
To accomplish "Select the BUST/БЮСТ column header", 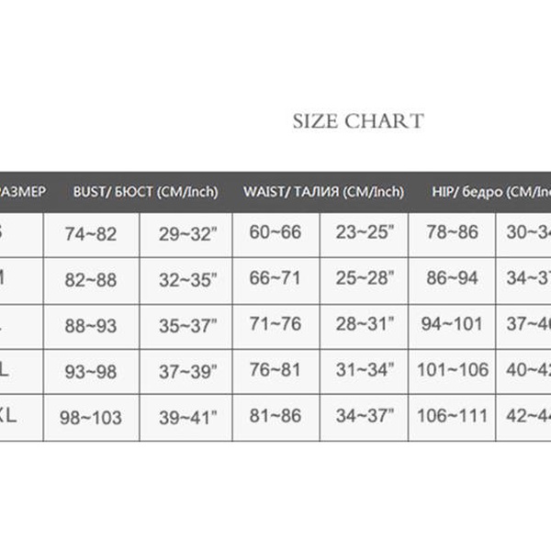I will point(144,192).
